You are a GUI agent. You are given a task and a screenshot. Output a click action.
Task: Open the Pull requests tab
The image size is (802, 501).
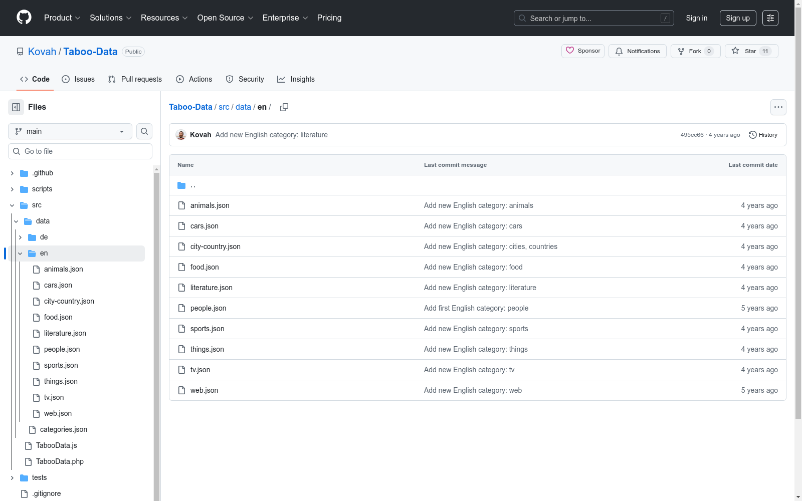135,79
